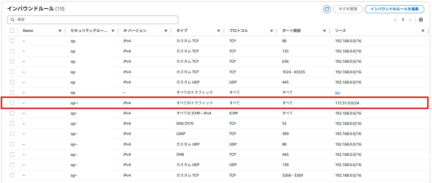The image size is (432, 183).
Task: Click the search magnifier icon
Action: pos(12,20)
